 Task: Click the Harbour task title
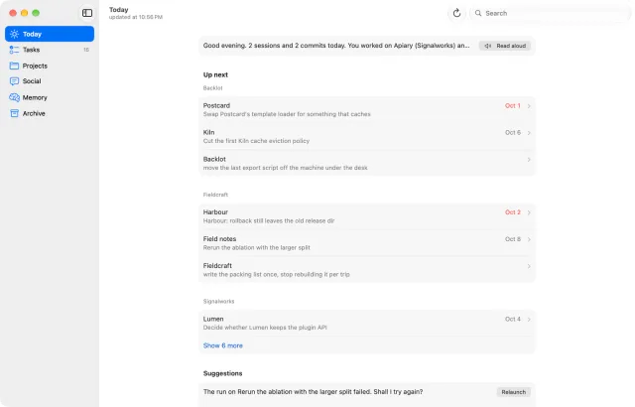click(215, 212)
